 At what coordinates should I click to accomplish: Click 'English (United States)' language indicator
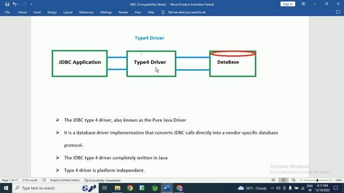click(x=64, y=180)
